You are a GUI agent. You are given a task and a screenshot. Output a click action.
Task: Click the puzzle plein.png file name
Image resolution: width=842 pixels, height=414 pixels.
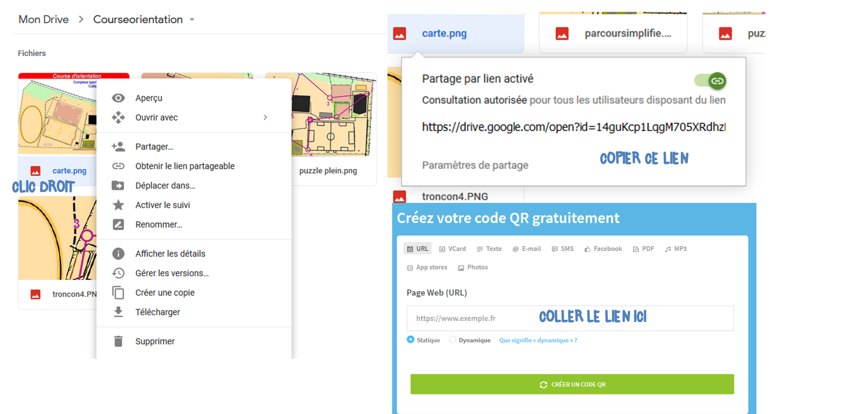coord(328,170)
